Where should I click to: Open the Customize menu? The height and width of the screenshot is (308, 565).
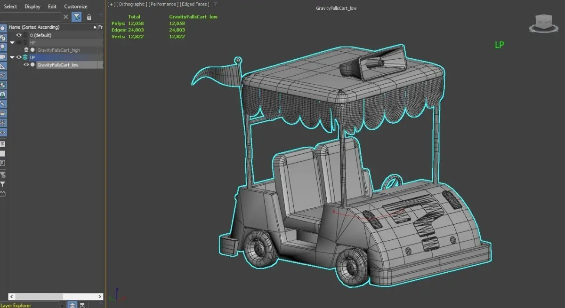pos(76,7)
